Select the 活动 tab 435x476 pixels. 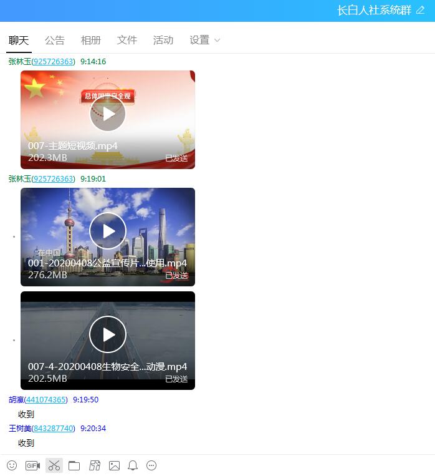point(163,40)
